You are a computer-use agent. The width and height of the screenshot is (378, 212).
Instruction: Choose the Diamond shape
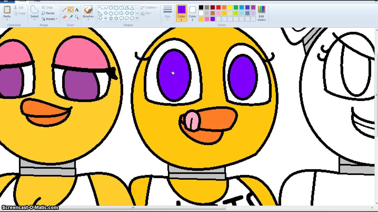pos(105,13)
